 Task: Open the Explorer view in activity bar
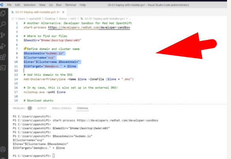pyautogui.click(x=3, y=13)
